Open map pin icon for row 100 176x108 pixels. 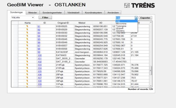27,55
